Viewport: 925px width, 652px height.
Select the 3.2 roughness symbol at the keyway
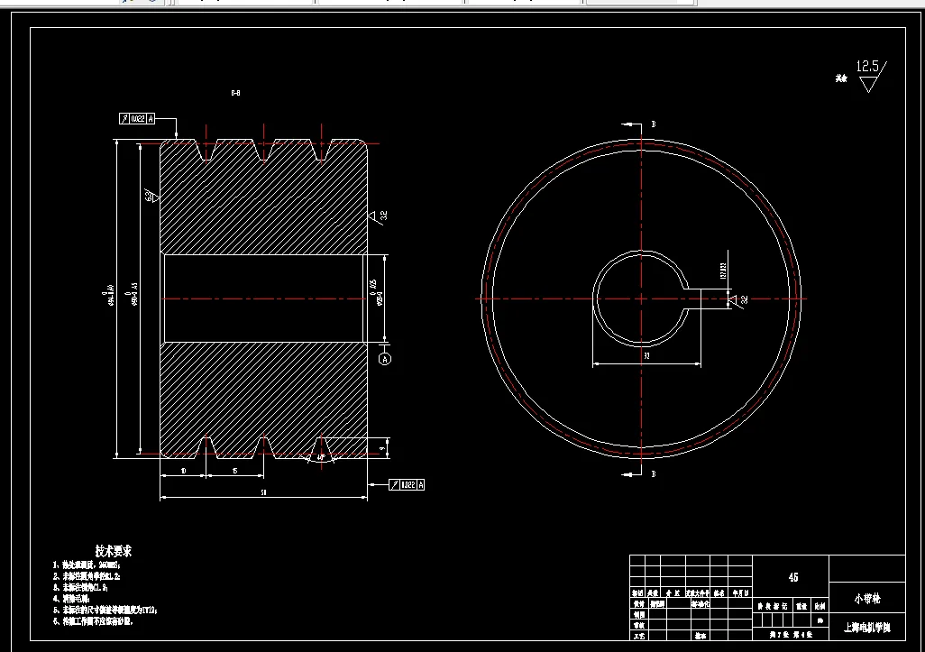(737, 299)
